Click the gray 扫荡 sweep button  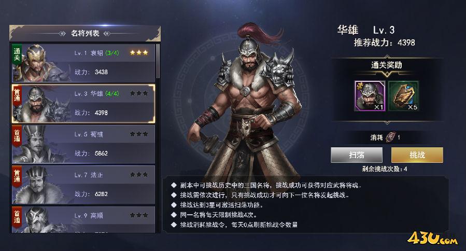(x=357, y=155)
